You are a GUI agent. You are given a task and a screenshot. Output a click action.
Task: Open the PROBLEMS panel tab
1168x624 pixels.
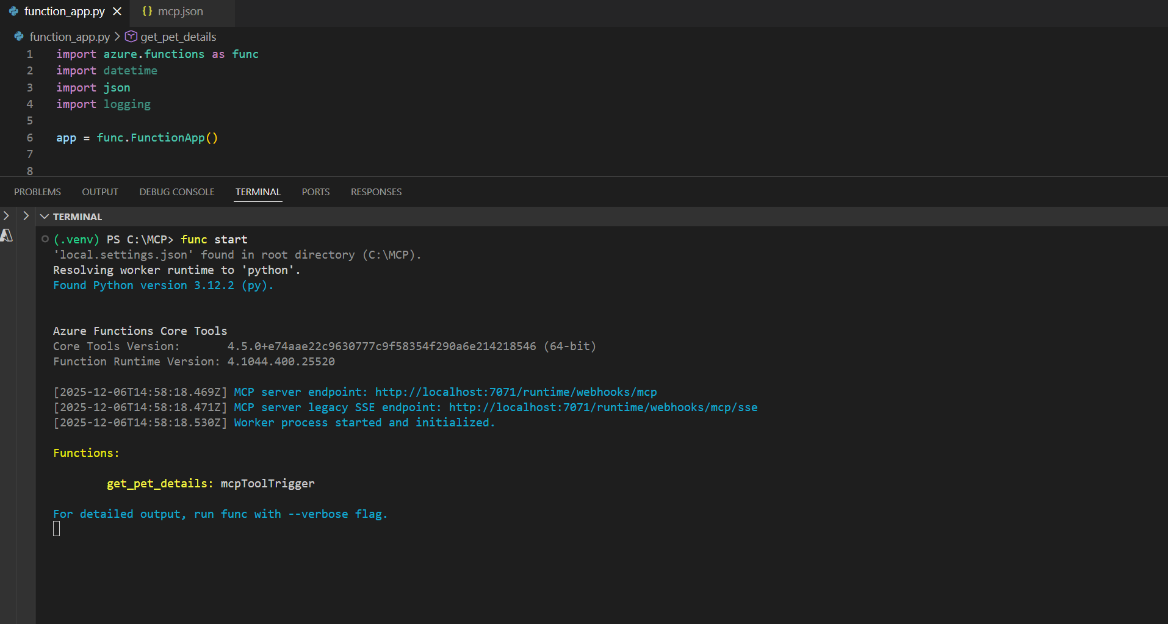[37, 192]
